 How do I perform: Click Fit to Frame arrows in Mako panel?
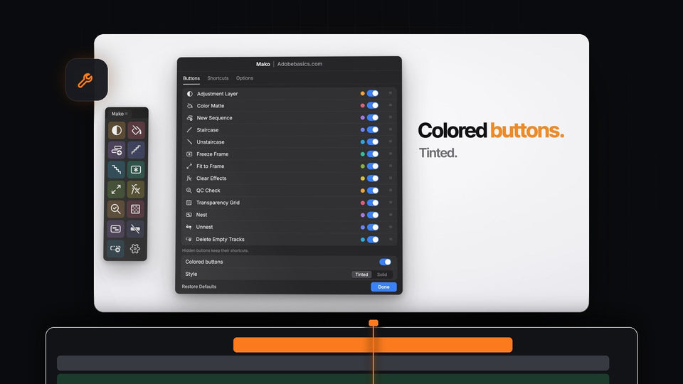[x=116, y=189]
